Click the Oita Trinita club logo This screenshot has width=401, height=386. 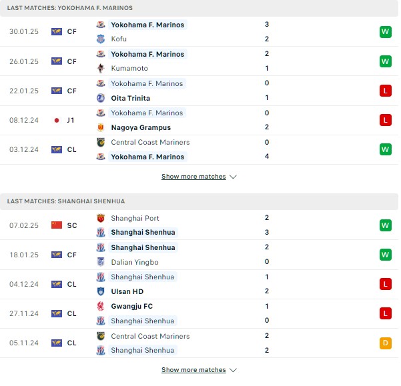(x=101, y=98)
